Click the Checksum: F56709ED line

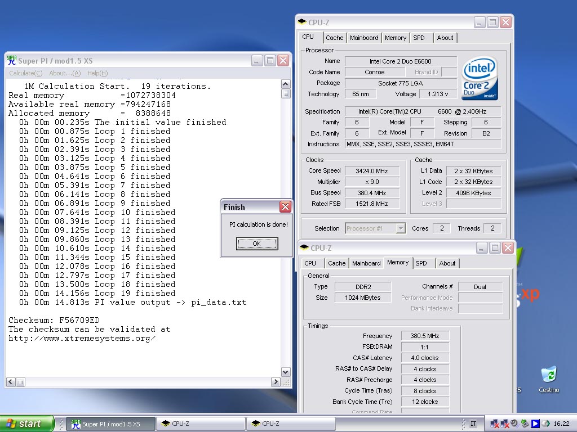point(54,320)
